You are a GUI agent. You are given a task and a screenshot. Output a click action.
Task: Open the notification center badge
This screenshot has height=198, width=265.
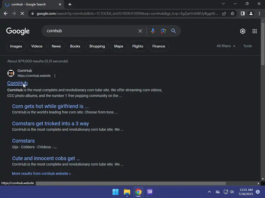[258, 192]
